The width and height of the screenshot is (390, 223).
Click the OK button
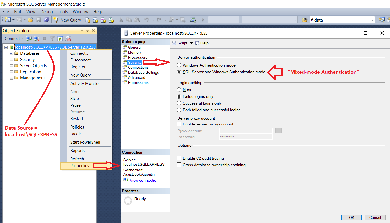pos(352,217)
